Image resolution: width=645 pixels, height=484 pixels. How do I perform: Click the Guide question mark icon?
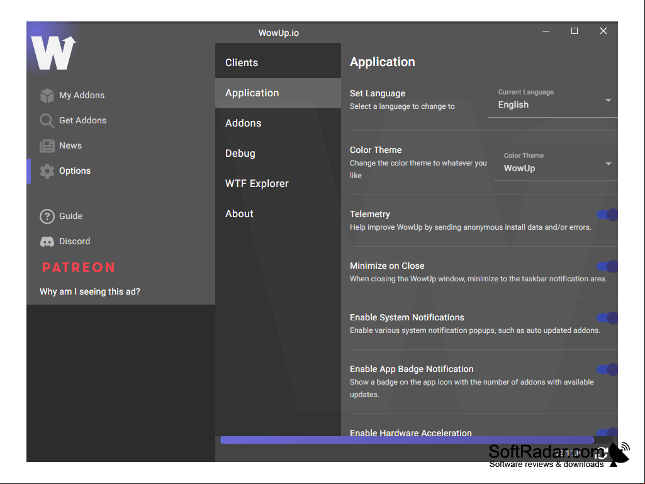[x=47, y=217]
